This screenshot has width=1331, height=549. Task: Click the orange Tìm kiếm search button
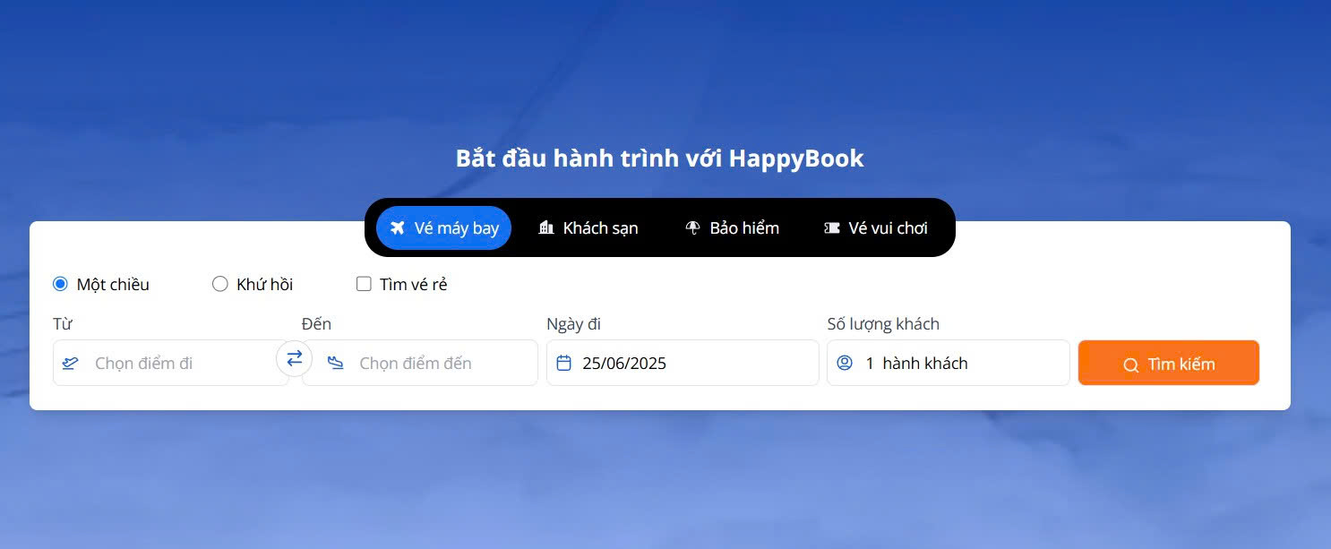(1169, 363)
